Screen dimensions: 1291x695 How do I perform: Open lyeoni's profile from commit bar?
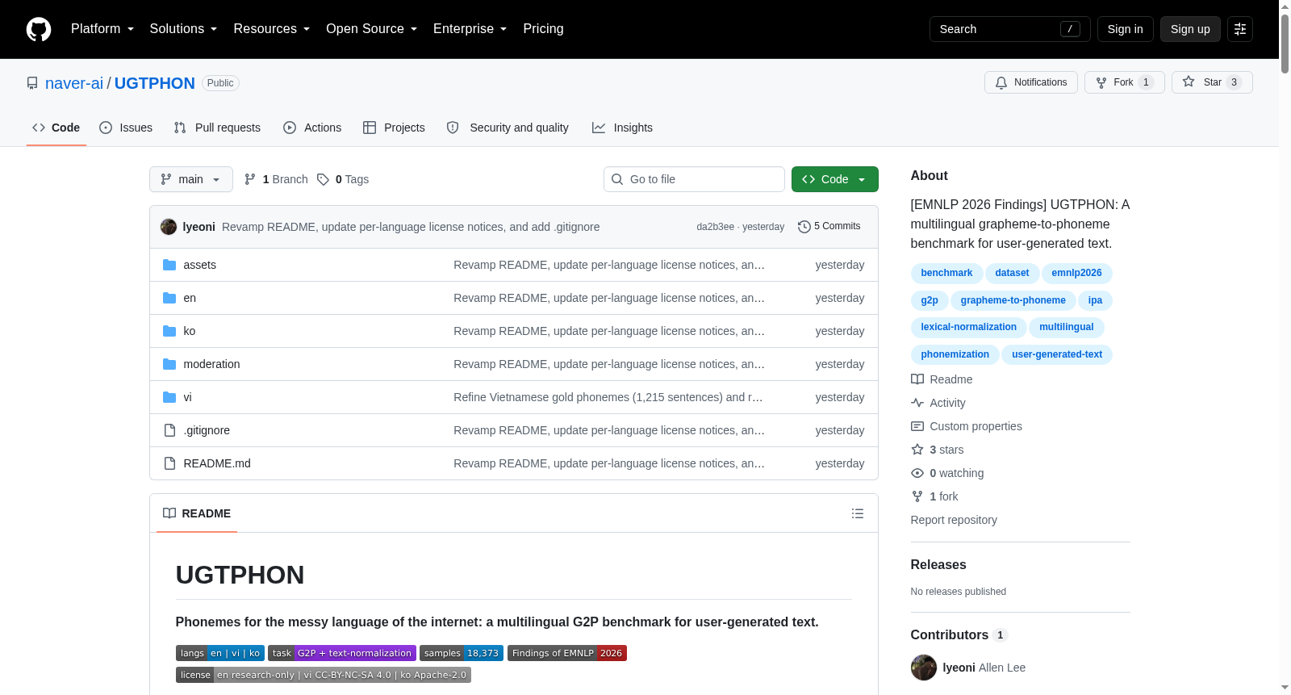199,227
